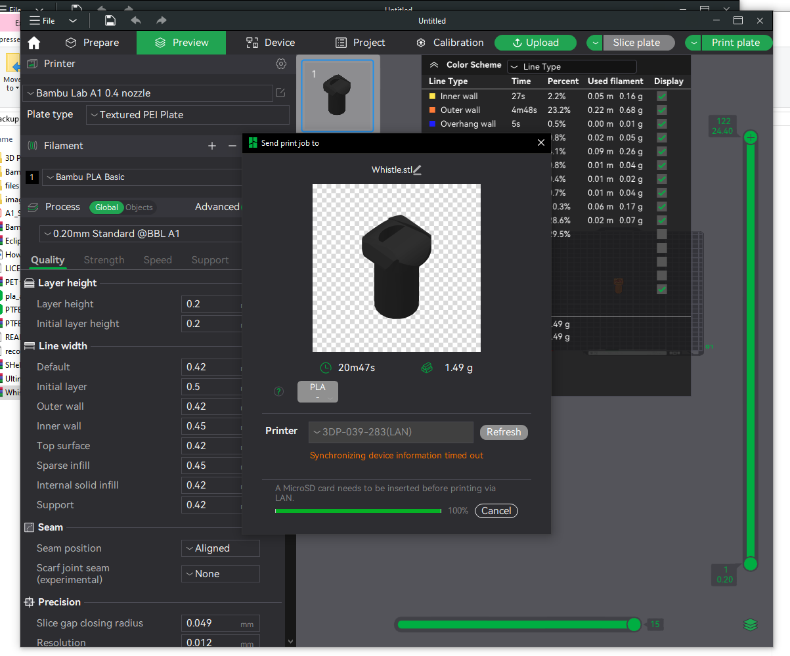
Task: Click the lower layer slider handle
Action: point(751,564)
